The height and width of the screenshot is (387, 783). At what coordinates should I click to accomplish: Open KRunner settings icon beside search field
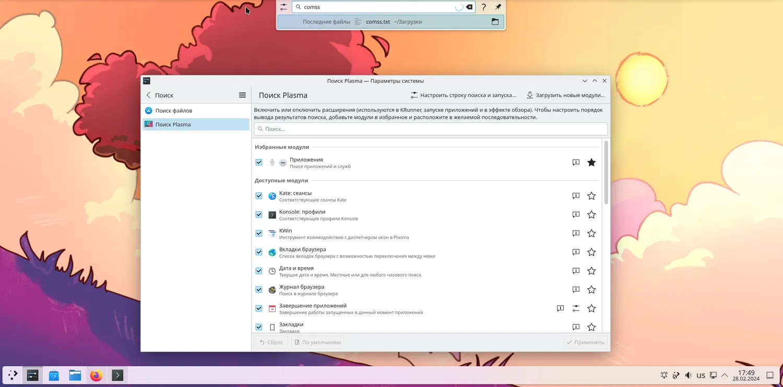click(283, 7)
